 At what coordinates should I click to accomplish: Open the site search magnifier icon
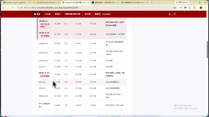(174, 14)
